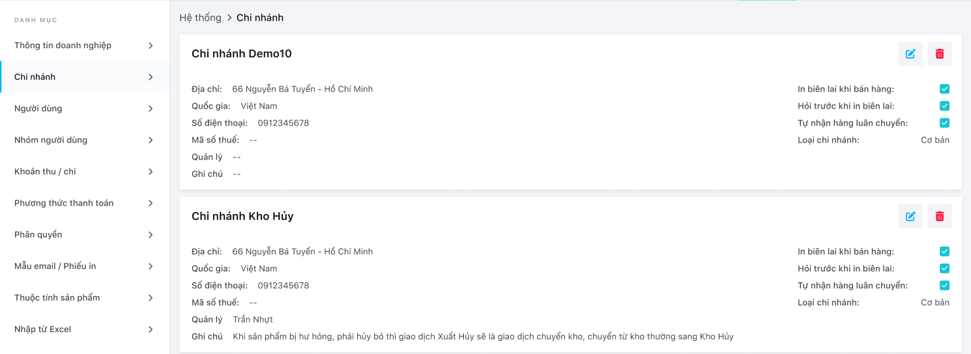Open Khoản thu / chi menu item

point(45,172)
